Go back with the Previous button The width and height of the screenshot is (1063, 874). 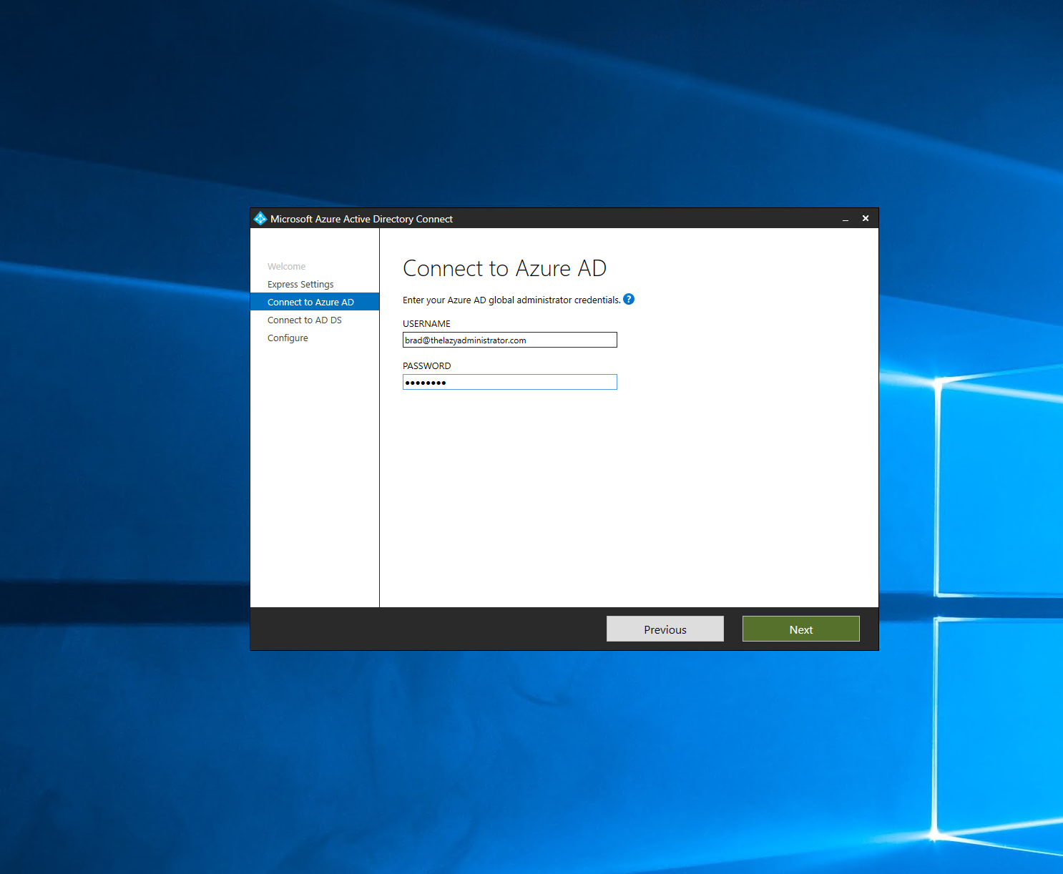[665, 629]
